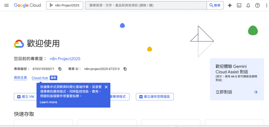Image resolution: width=269 pixels, height=127 pixels.
Task: Click the project ID text n8n-project2025-472313
Action: [102, 69]
